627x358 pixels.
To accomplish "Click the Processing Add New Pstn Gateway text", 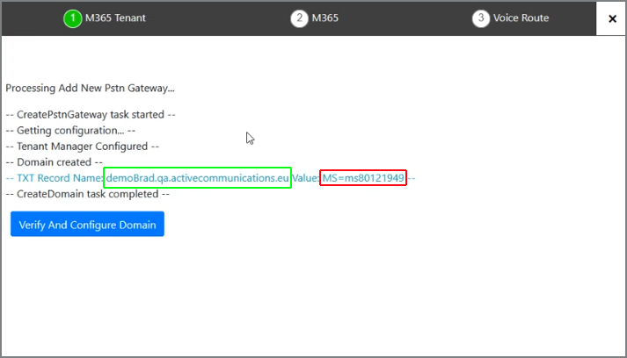I will tap(90, 89).
